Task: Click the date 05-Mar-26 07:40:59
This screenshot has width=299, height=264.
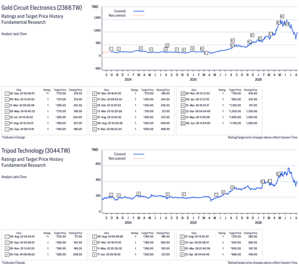Action: 197,248
